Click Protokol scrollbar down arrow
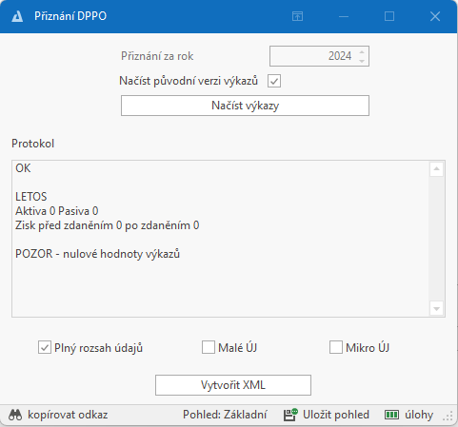Image resolution: width=458 pixels, height=427 pixels. [x=436, y=309]
